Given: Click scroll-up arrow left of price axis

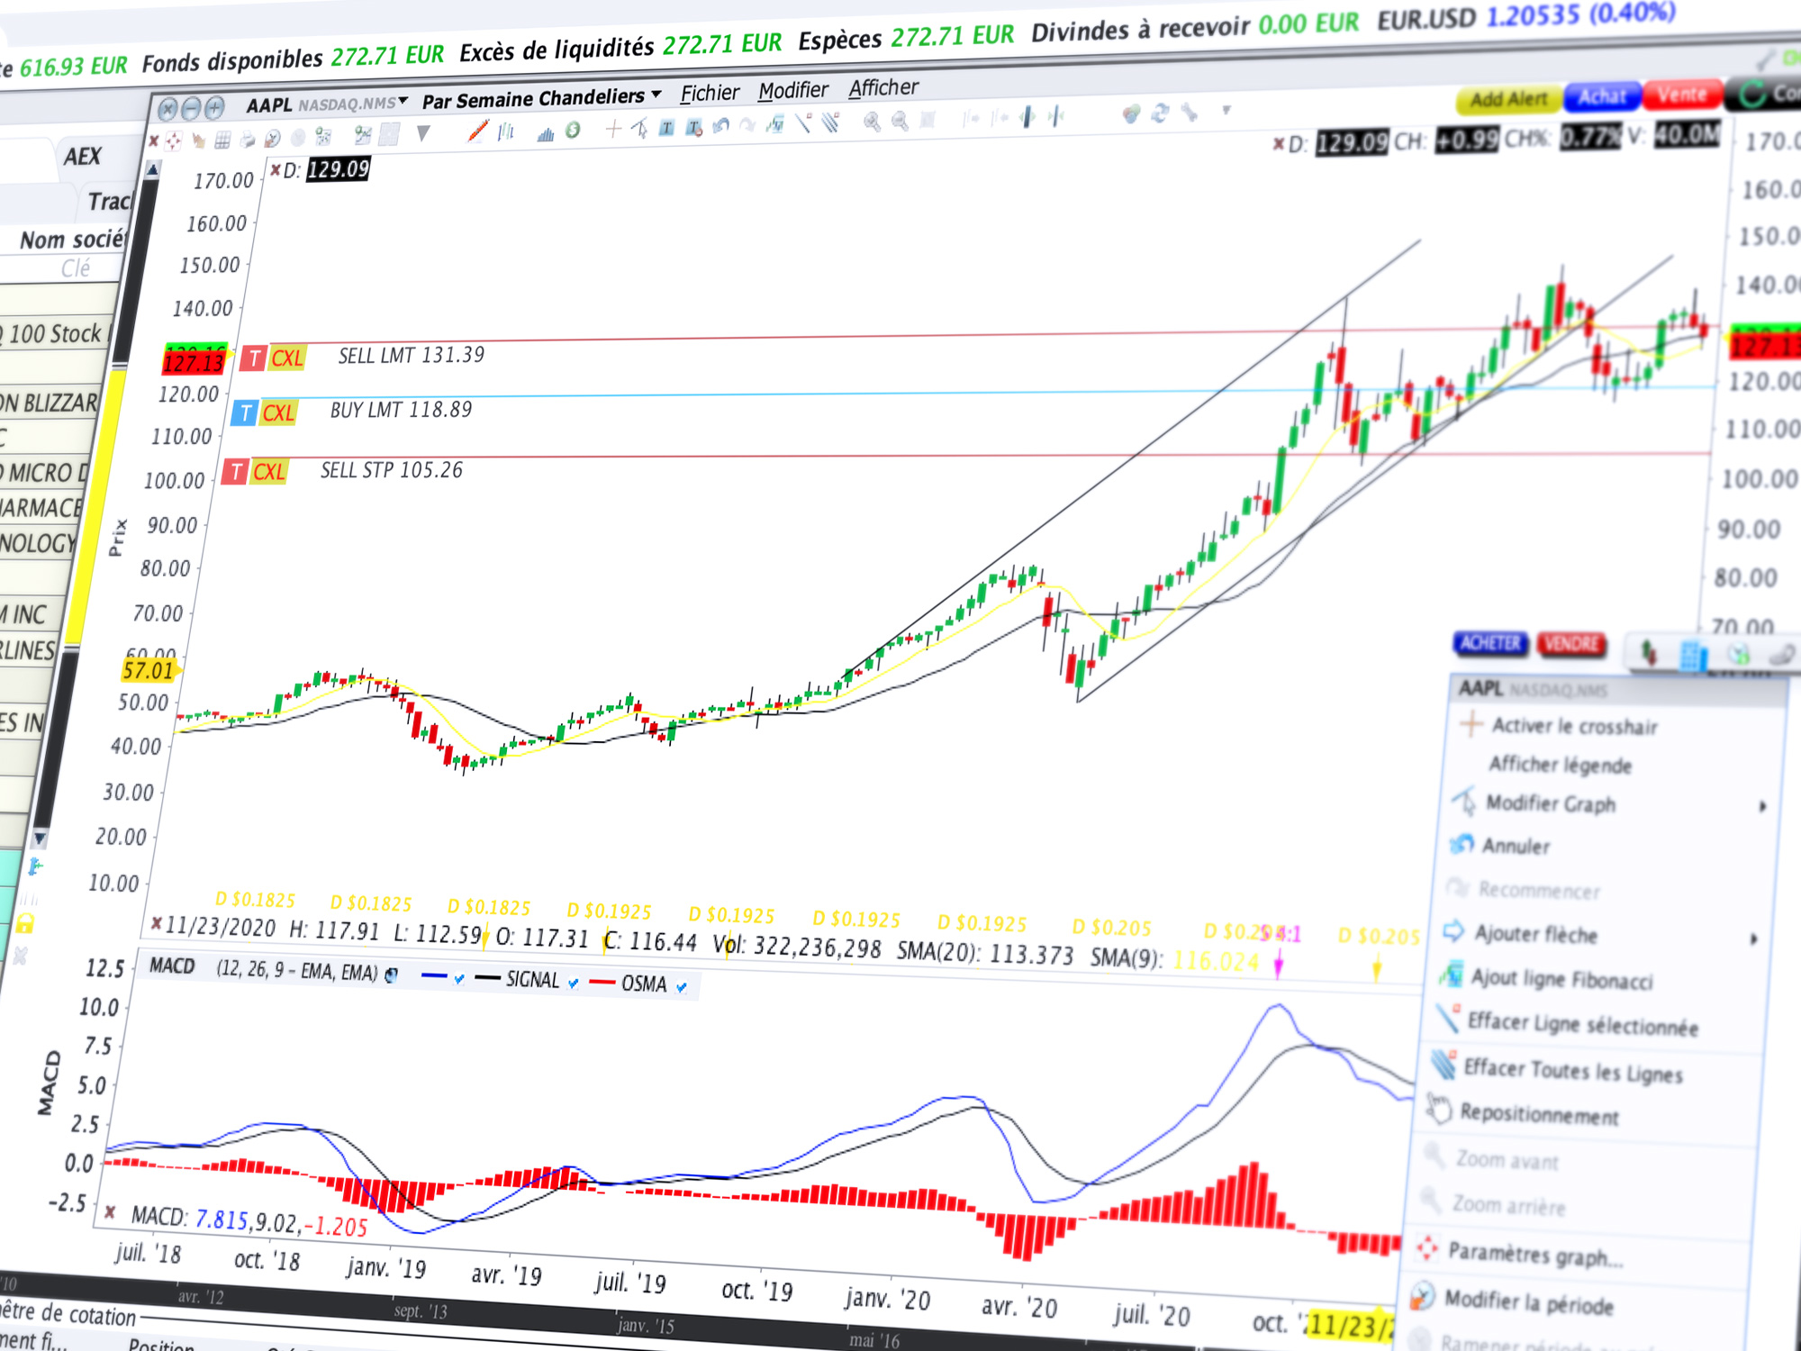Looking at the screenshot, I should pyautogui.click(x=152, y=169).
